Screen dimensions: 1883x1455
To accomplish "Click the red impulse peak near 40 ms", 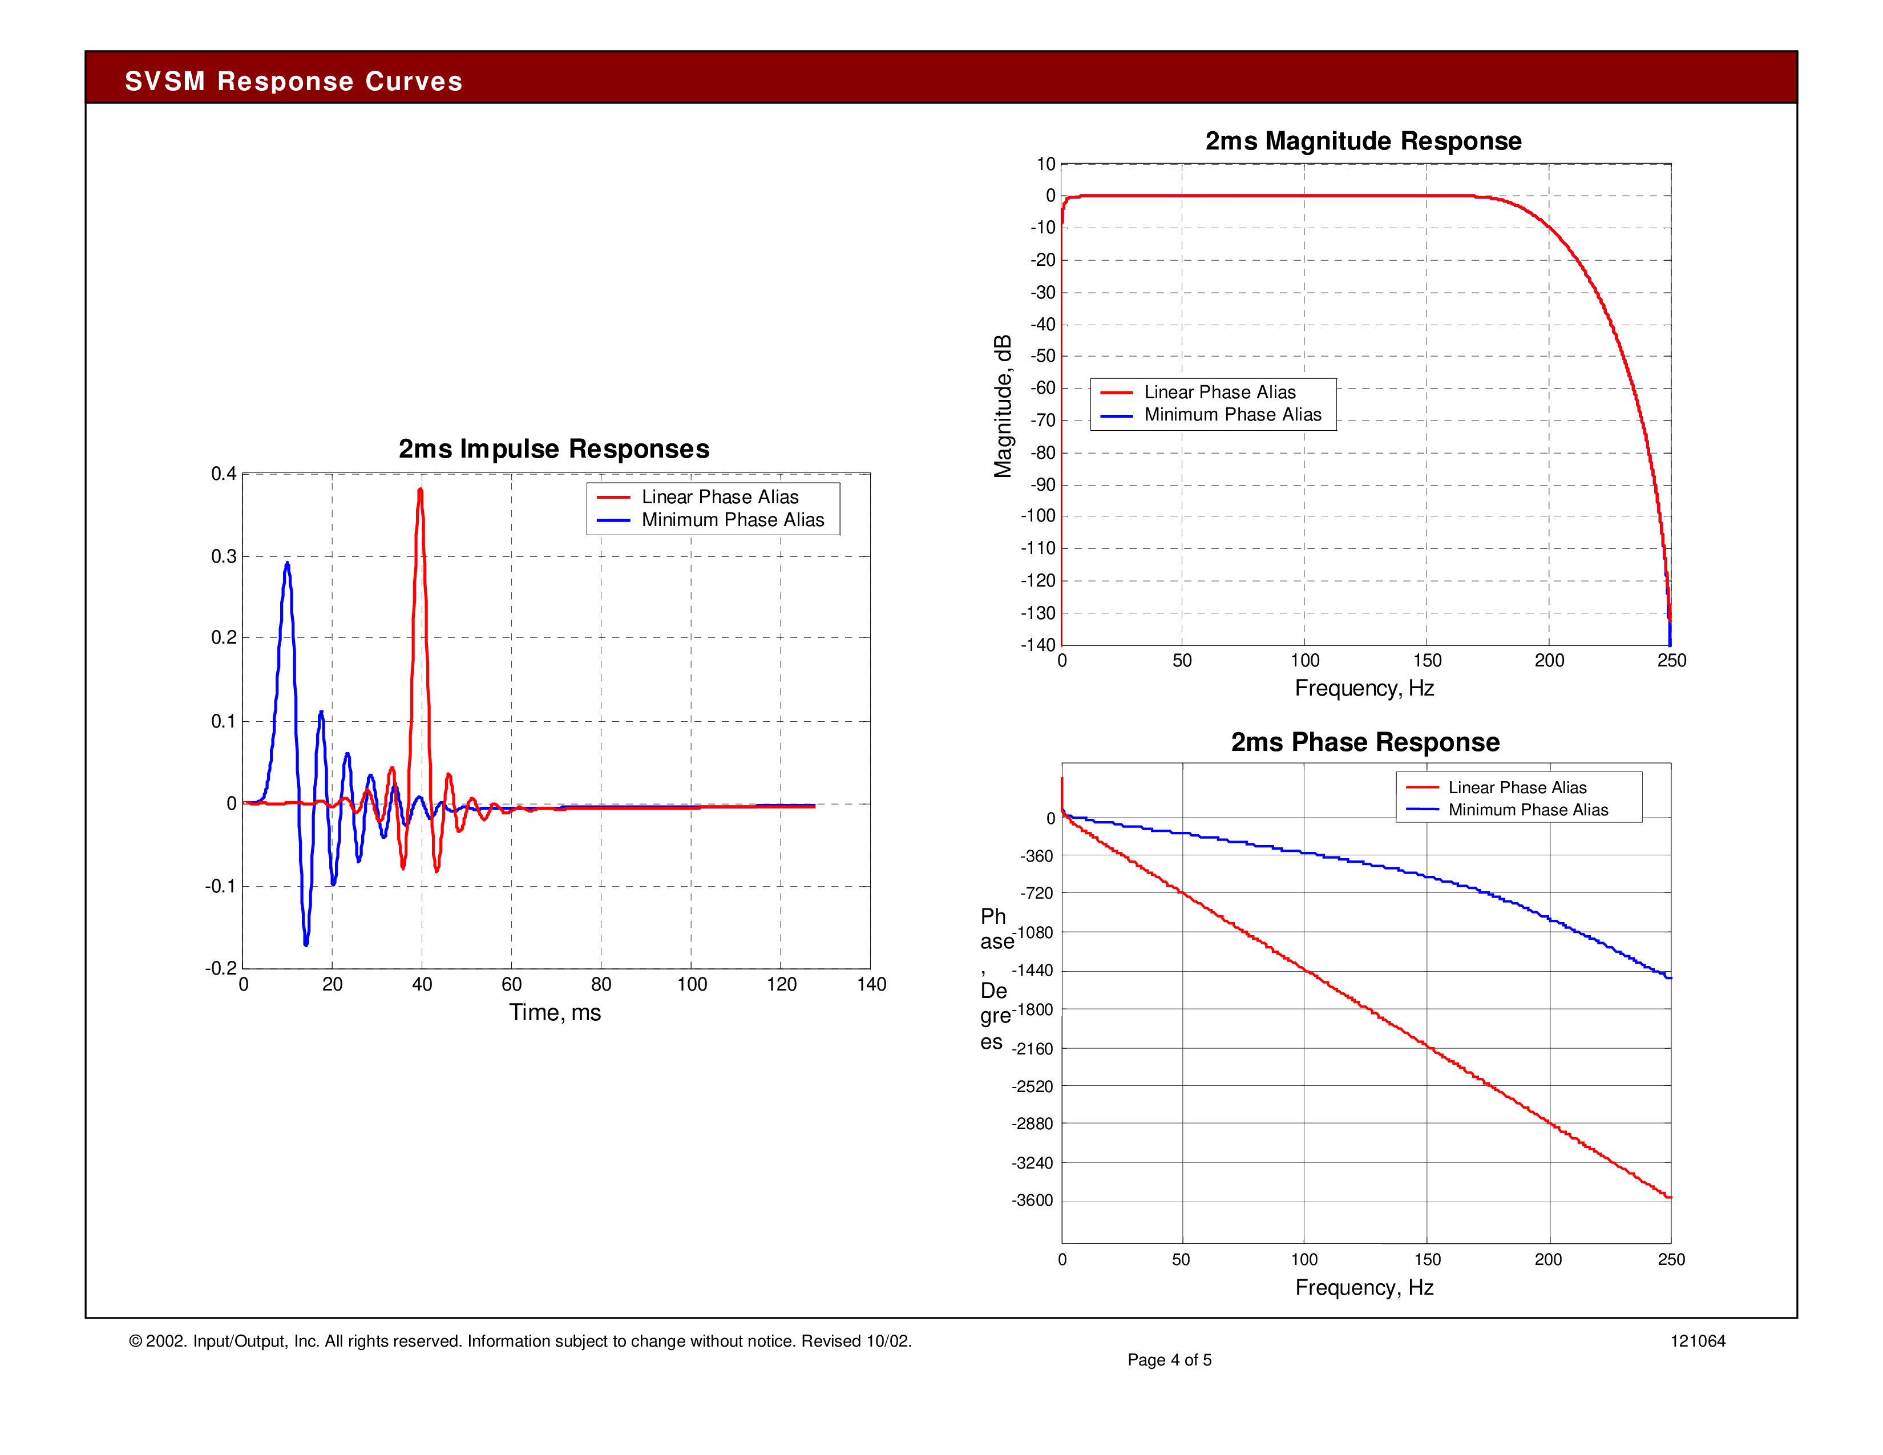I will (x=420, y=491).
